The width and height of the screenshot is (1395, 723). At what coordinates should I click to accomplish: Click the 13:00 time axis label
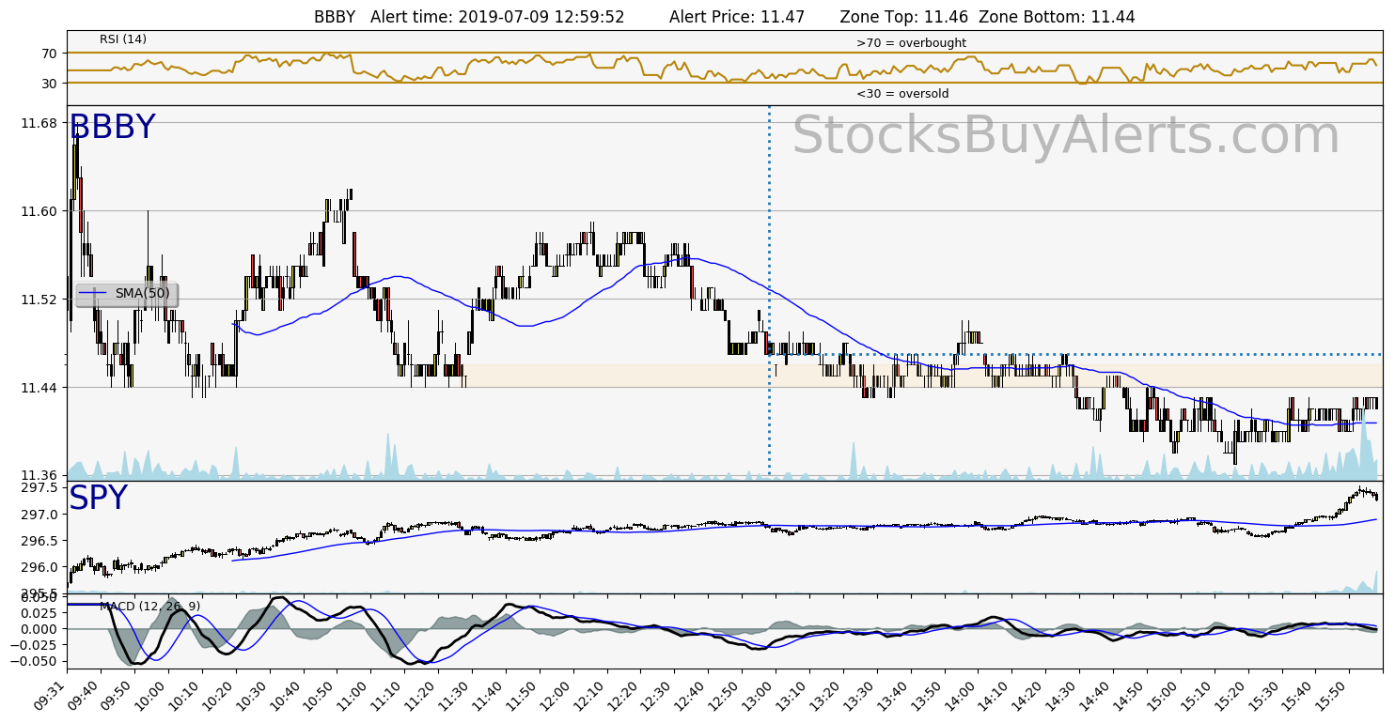[x=758, y=694]
